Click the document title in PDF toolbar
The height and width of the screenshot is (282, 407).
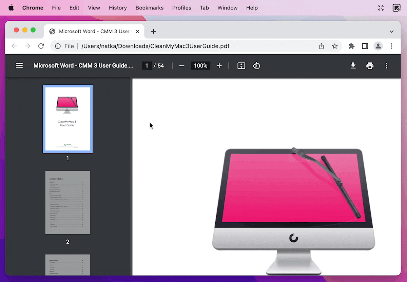83,66
